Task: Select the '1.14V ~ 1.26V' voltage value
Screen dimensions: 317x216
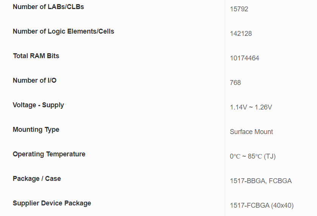Action: [251, 107]
